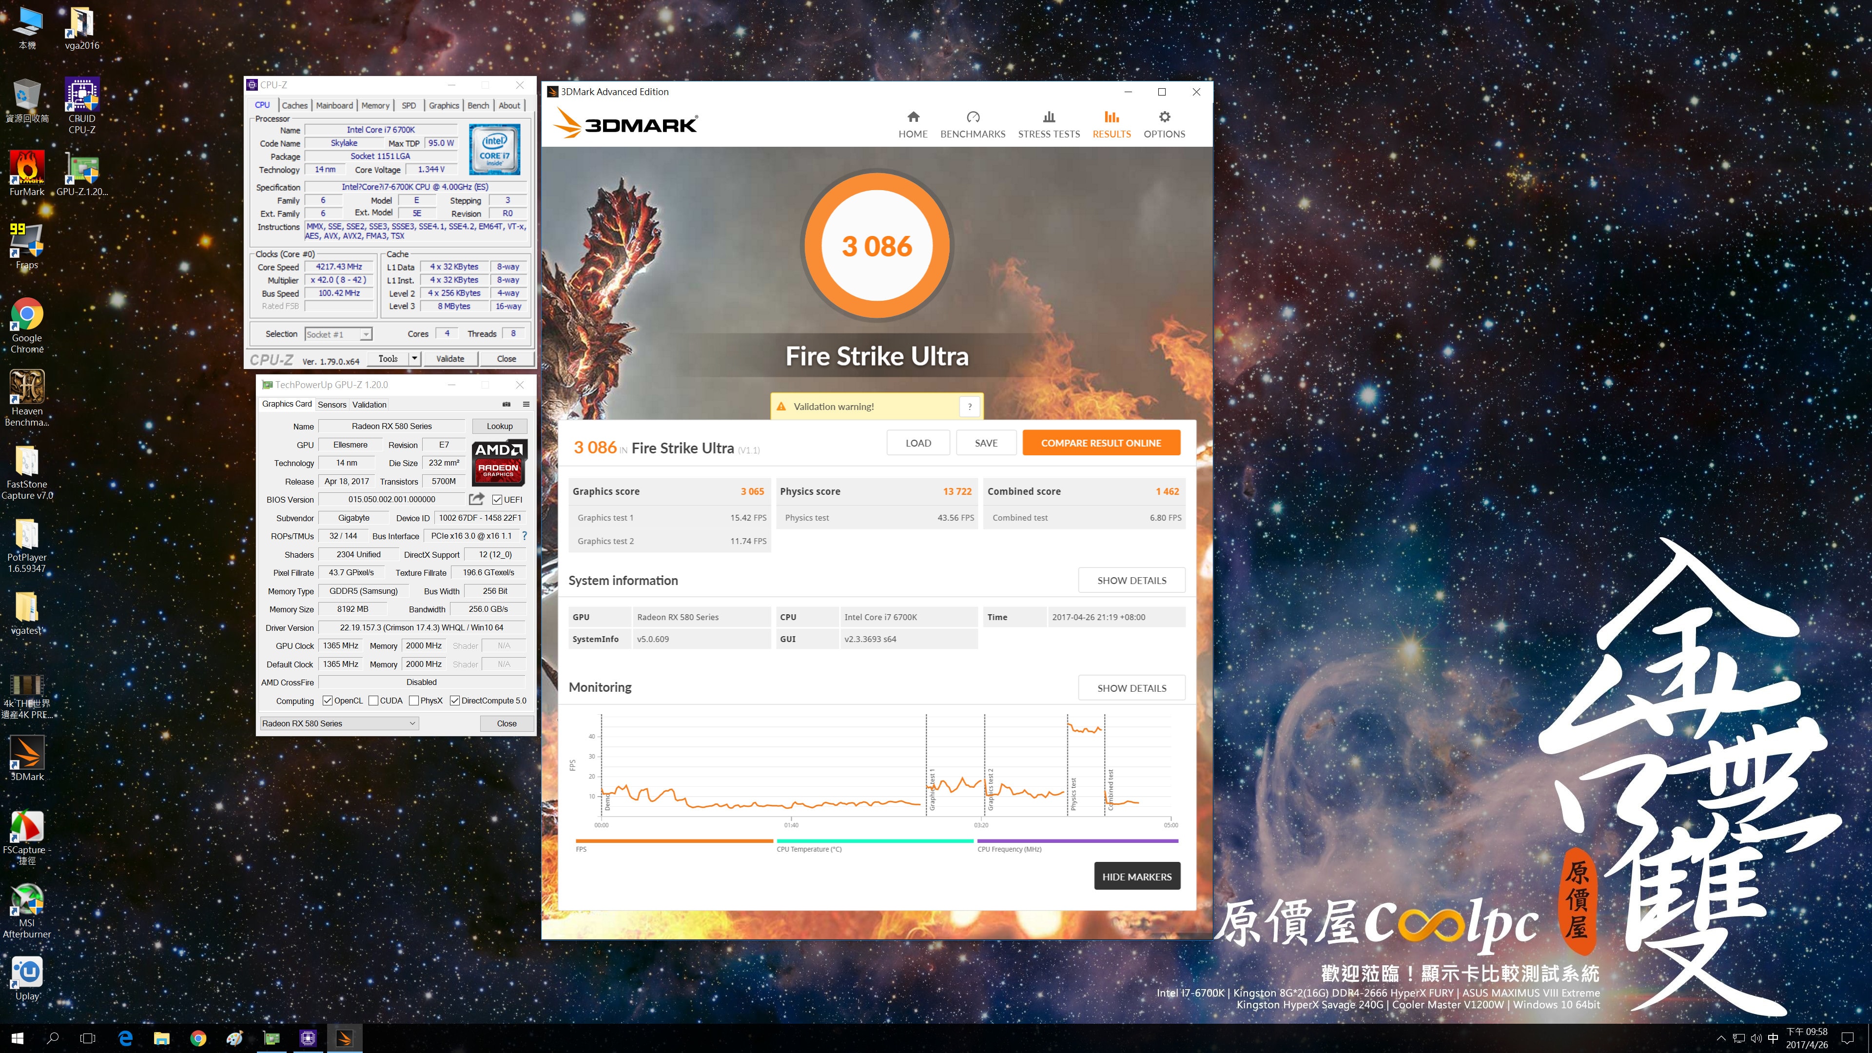Open BENCHMARKS in 3DMark
This screenshot has height=1053, width=1872.
click(973, 124)
